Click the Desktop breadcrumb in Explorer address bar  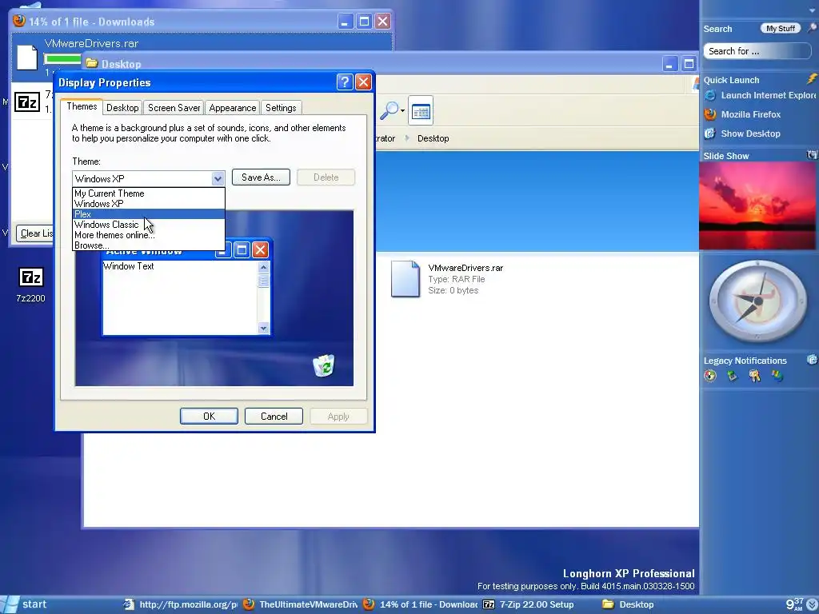pyautogui.click(x=433, y=138)
